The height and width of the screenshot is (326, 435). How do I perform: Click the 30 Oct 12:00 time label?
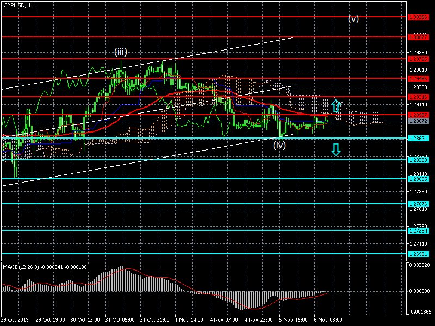coord(85,319)
